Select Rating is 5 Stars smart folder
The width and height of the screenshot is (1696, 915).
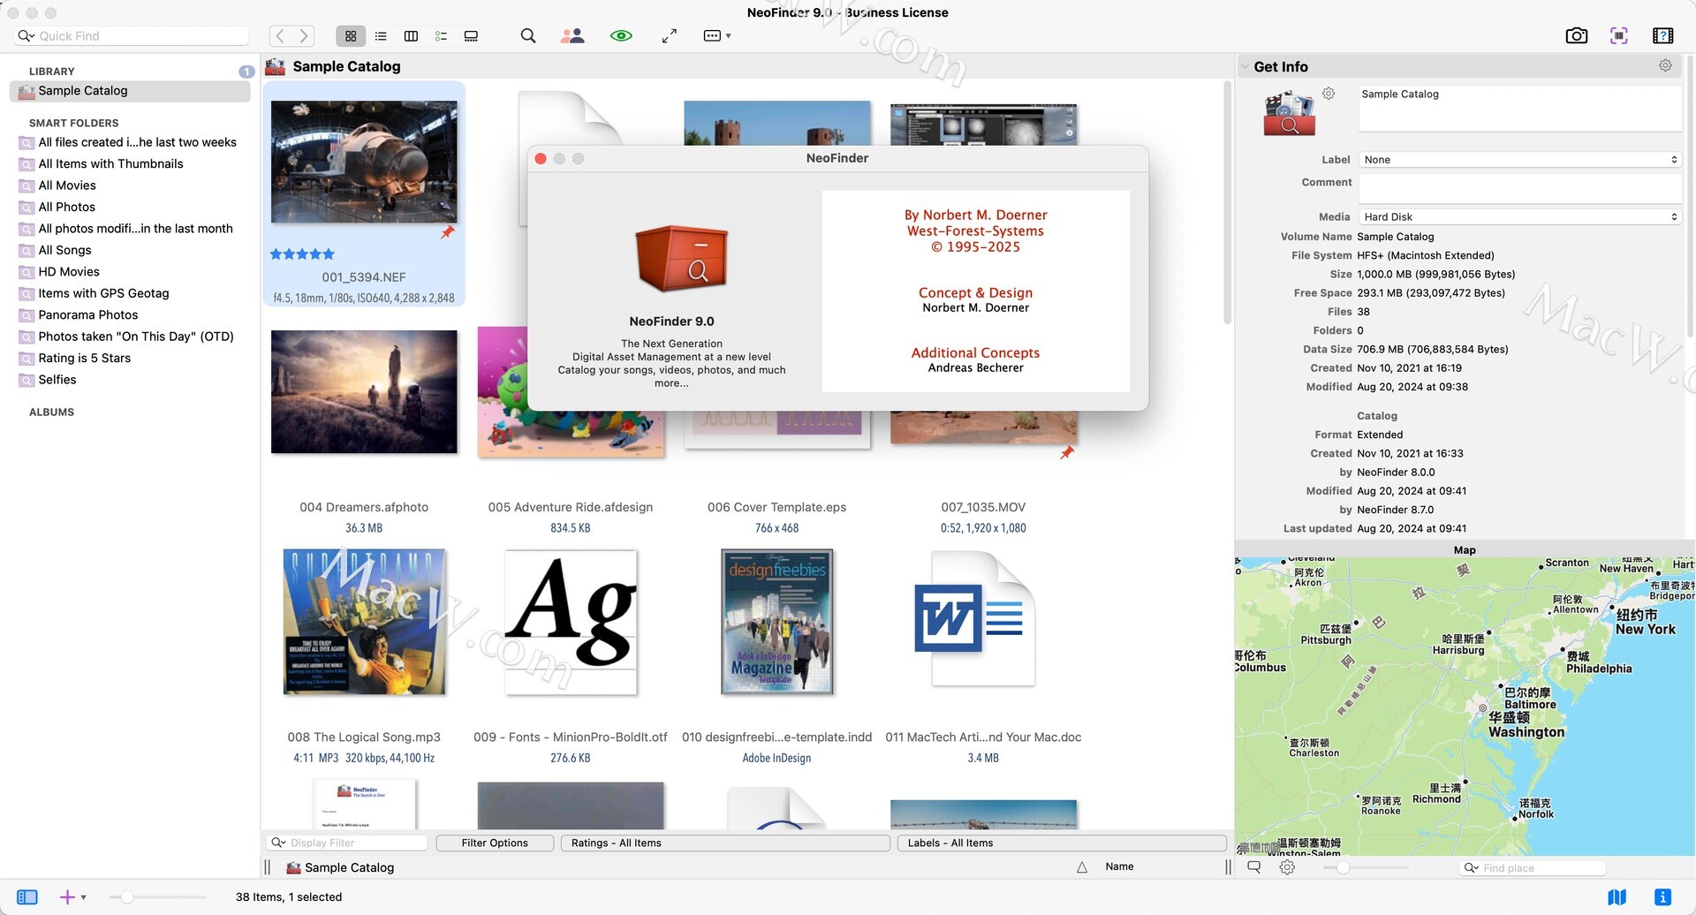pyautogui.click(x=84, y=359)
